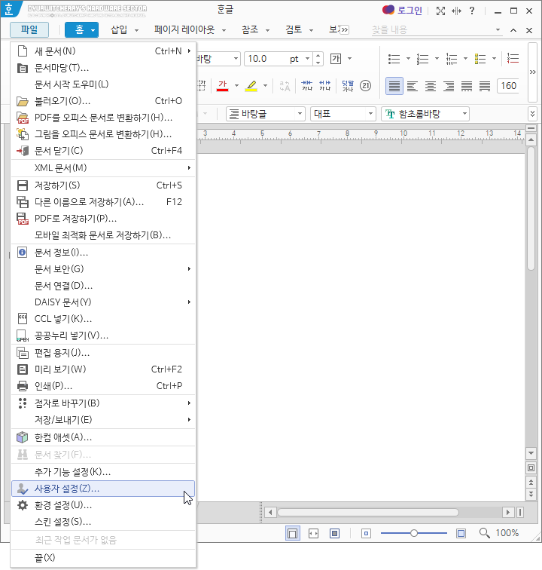Click the yellow highlighter icon
Screen dimensions: 542x570
(251, 86)
